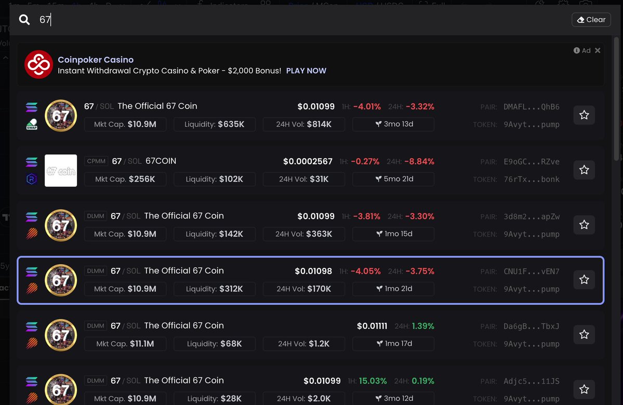
Task: Click the first result's 67 coin logo
Action: tap(61, 115)
